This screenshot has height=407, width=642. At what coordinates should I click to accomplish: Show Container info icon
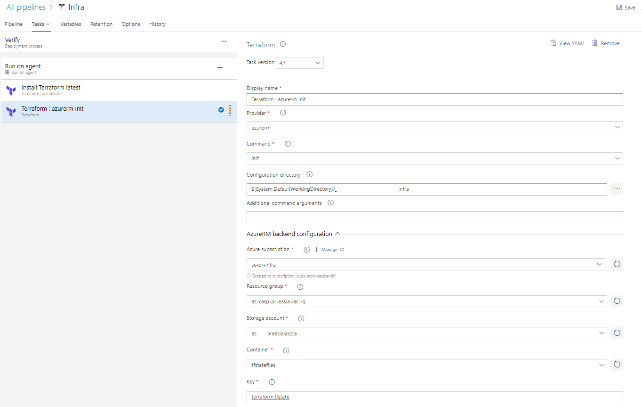pos(286,350)
